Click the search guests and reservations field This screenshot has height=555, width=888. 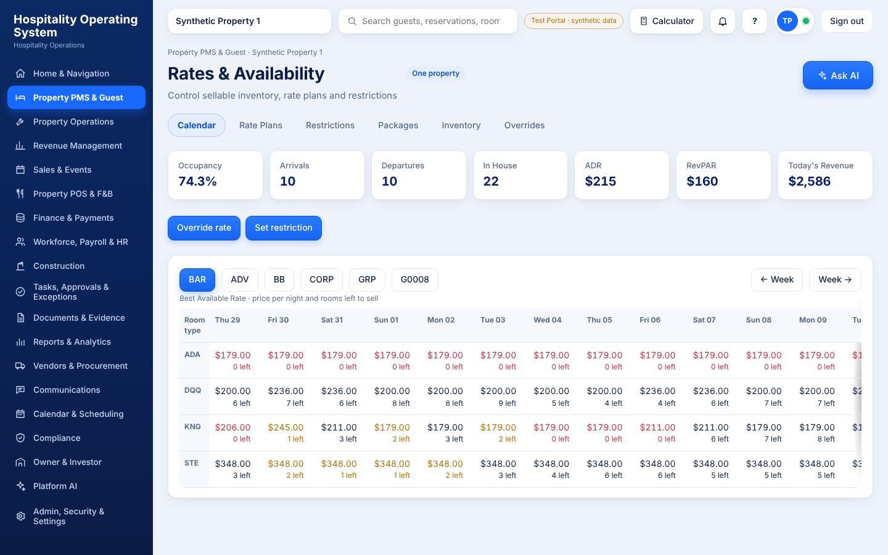pos(428,21)
